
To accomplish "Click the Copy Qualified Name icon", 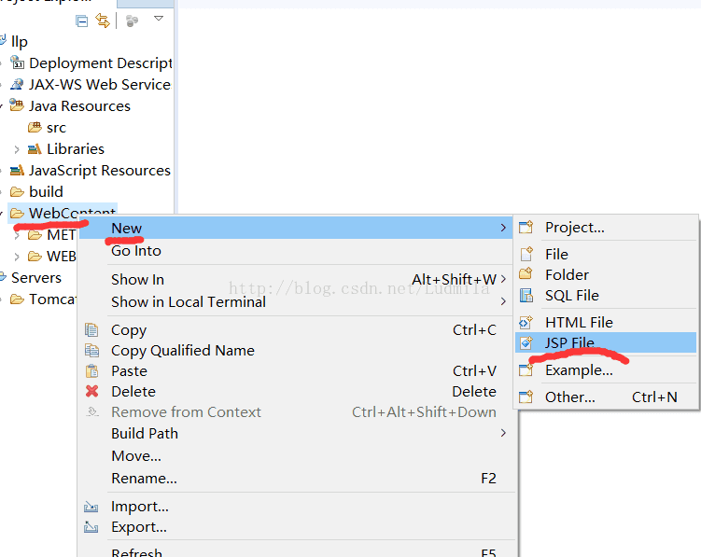I will tap(91, 351).
